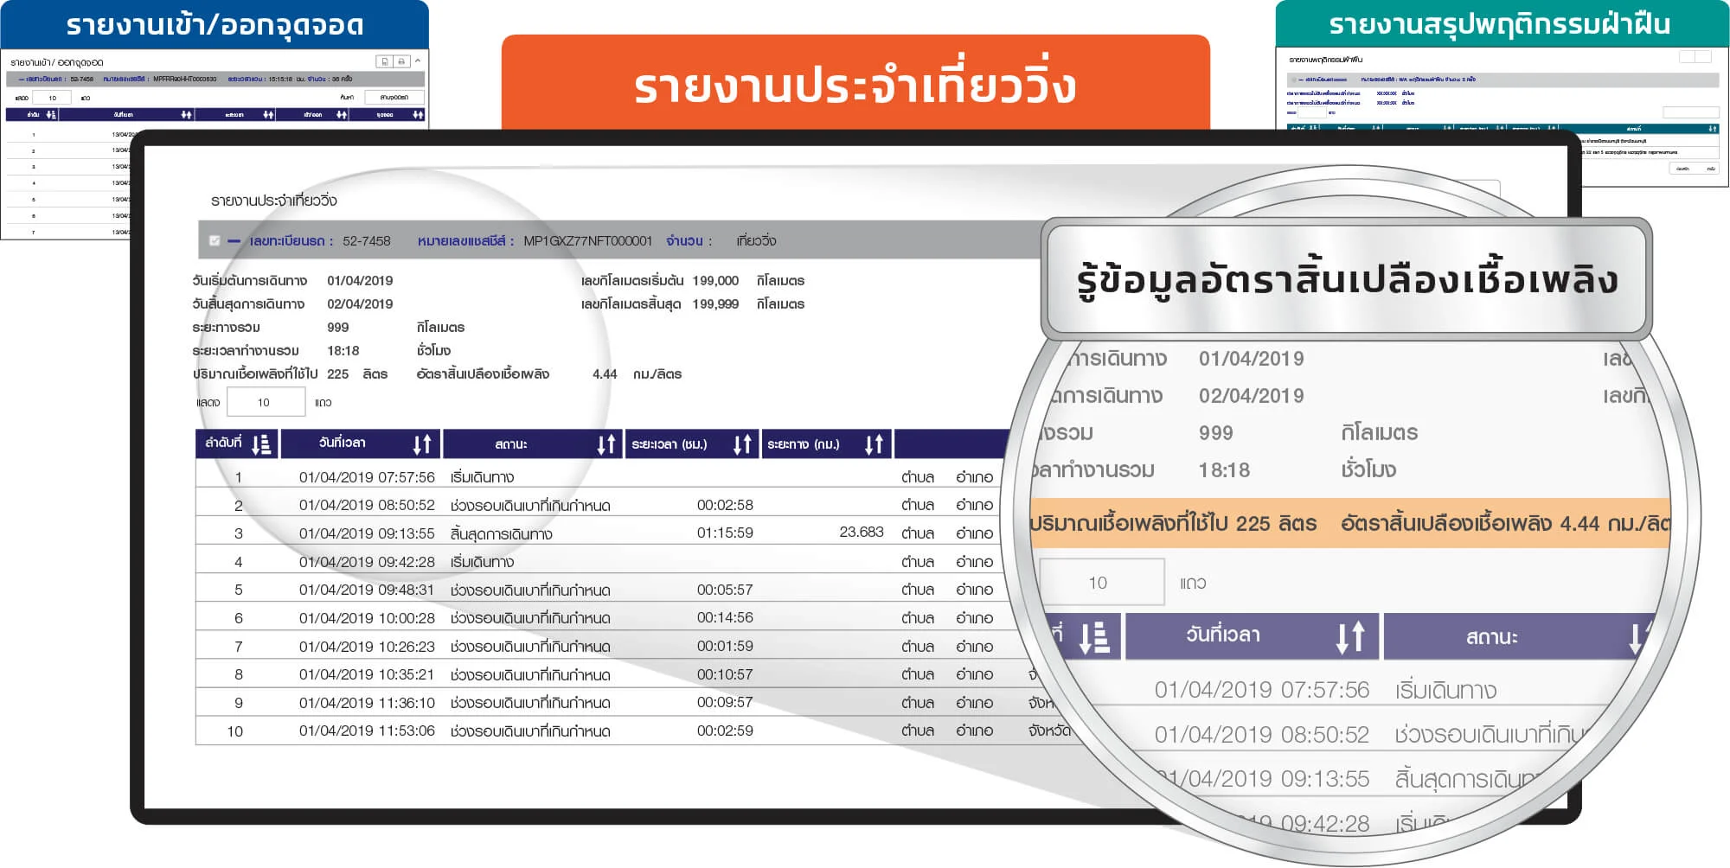Image resolution: width=1730 pixels, height=868 pixels.
Task: Click the right blank toolbar button in the violation report
Action: pyautogui.click(x=1703, y=56)
